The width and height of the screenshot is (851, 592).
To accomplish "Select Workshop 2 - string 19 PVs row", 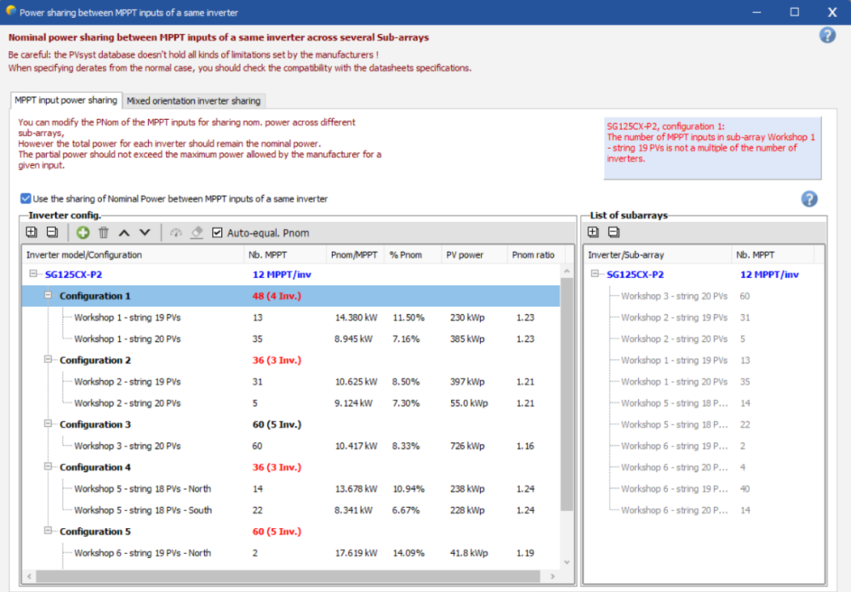I will (x=127, y=382).
